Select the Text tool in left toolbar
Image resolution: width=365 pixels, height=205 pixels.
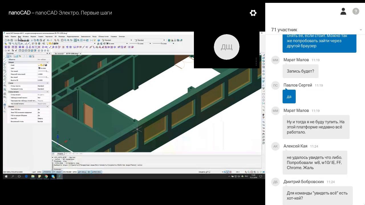5,108
